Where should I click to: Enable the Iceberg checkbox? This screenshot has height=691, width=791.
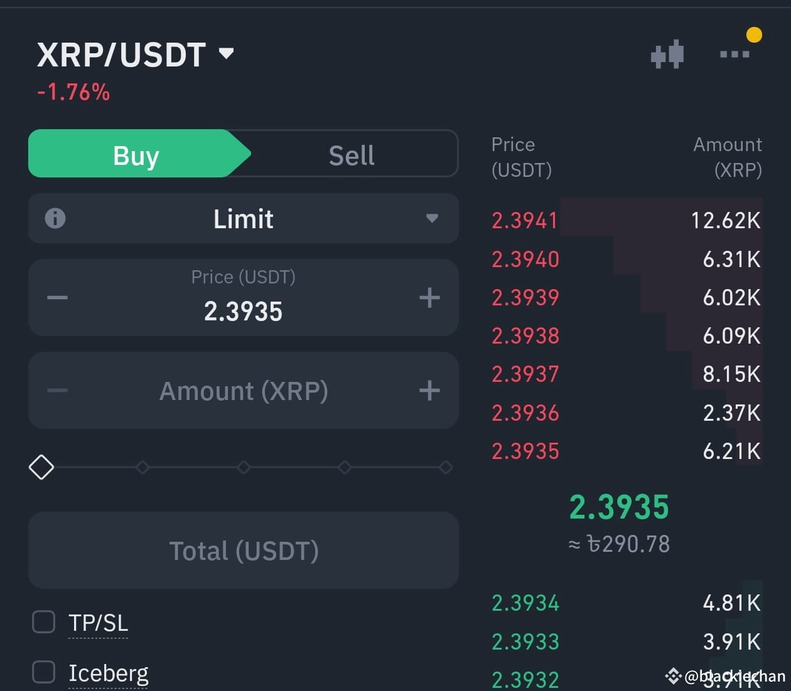tap(44, 672)
